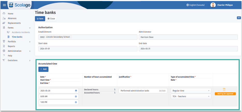
Task: Click the Absences person icon
Action: point(4,18)
